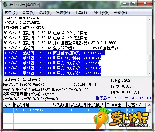Screen dimensions: 155x132
Task: Select log line 人物数据引擎启动成功
Action: click(x=25, y=22)
